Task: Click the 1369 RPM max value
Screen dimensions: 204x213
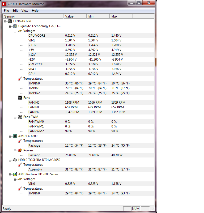Action: [x=118, y=103]
